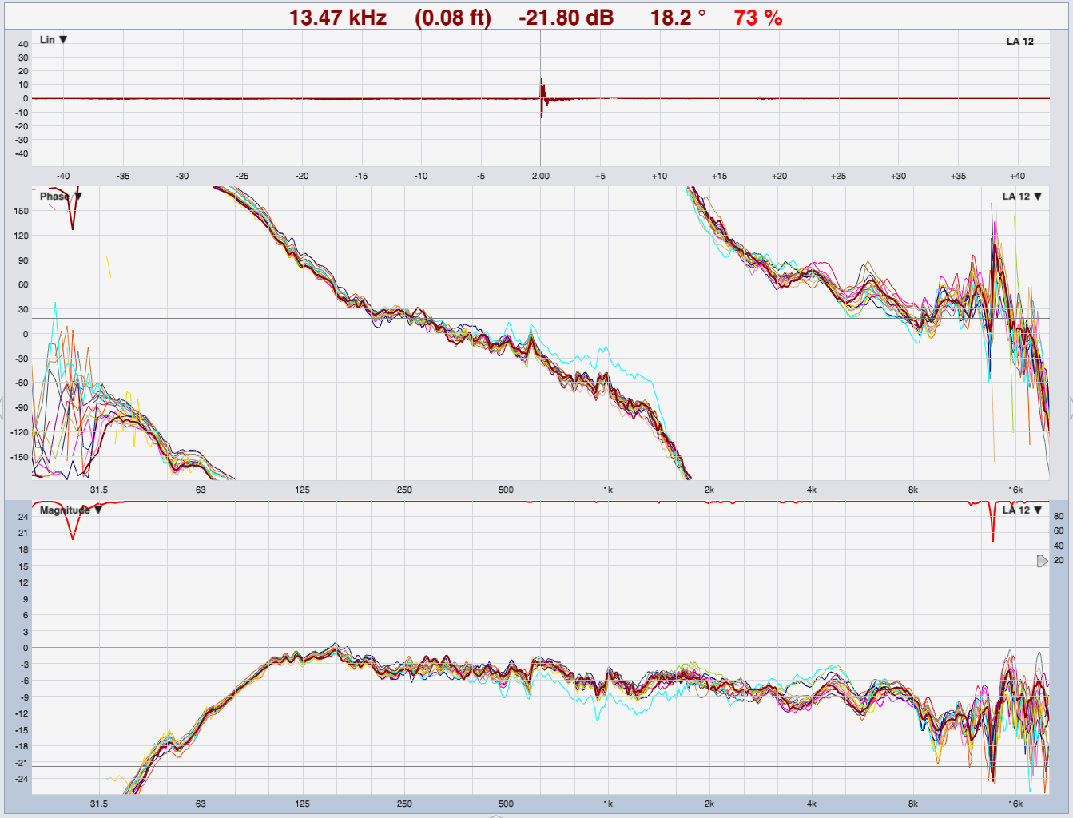This screenshot has width=1073, height=818.
Task: Click the 73 % coherence readout
Action: 758,18
